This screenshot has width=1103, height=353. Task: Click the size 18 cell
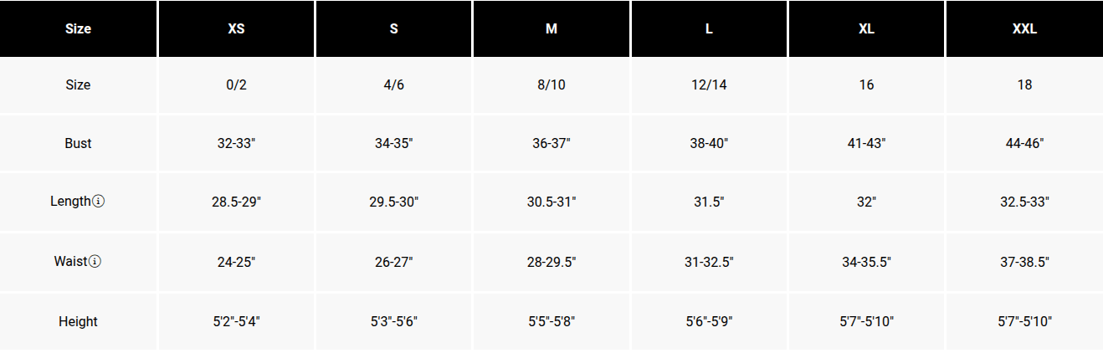(1024, 85)
